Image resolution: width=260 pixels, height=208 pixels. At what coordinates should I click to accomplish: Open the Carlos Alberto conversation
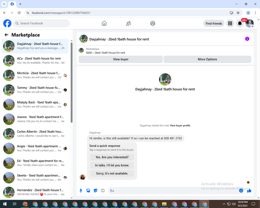[35, 134]
